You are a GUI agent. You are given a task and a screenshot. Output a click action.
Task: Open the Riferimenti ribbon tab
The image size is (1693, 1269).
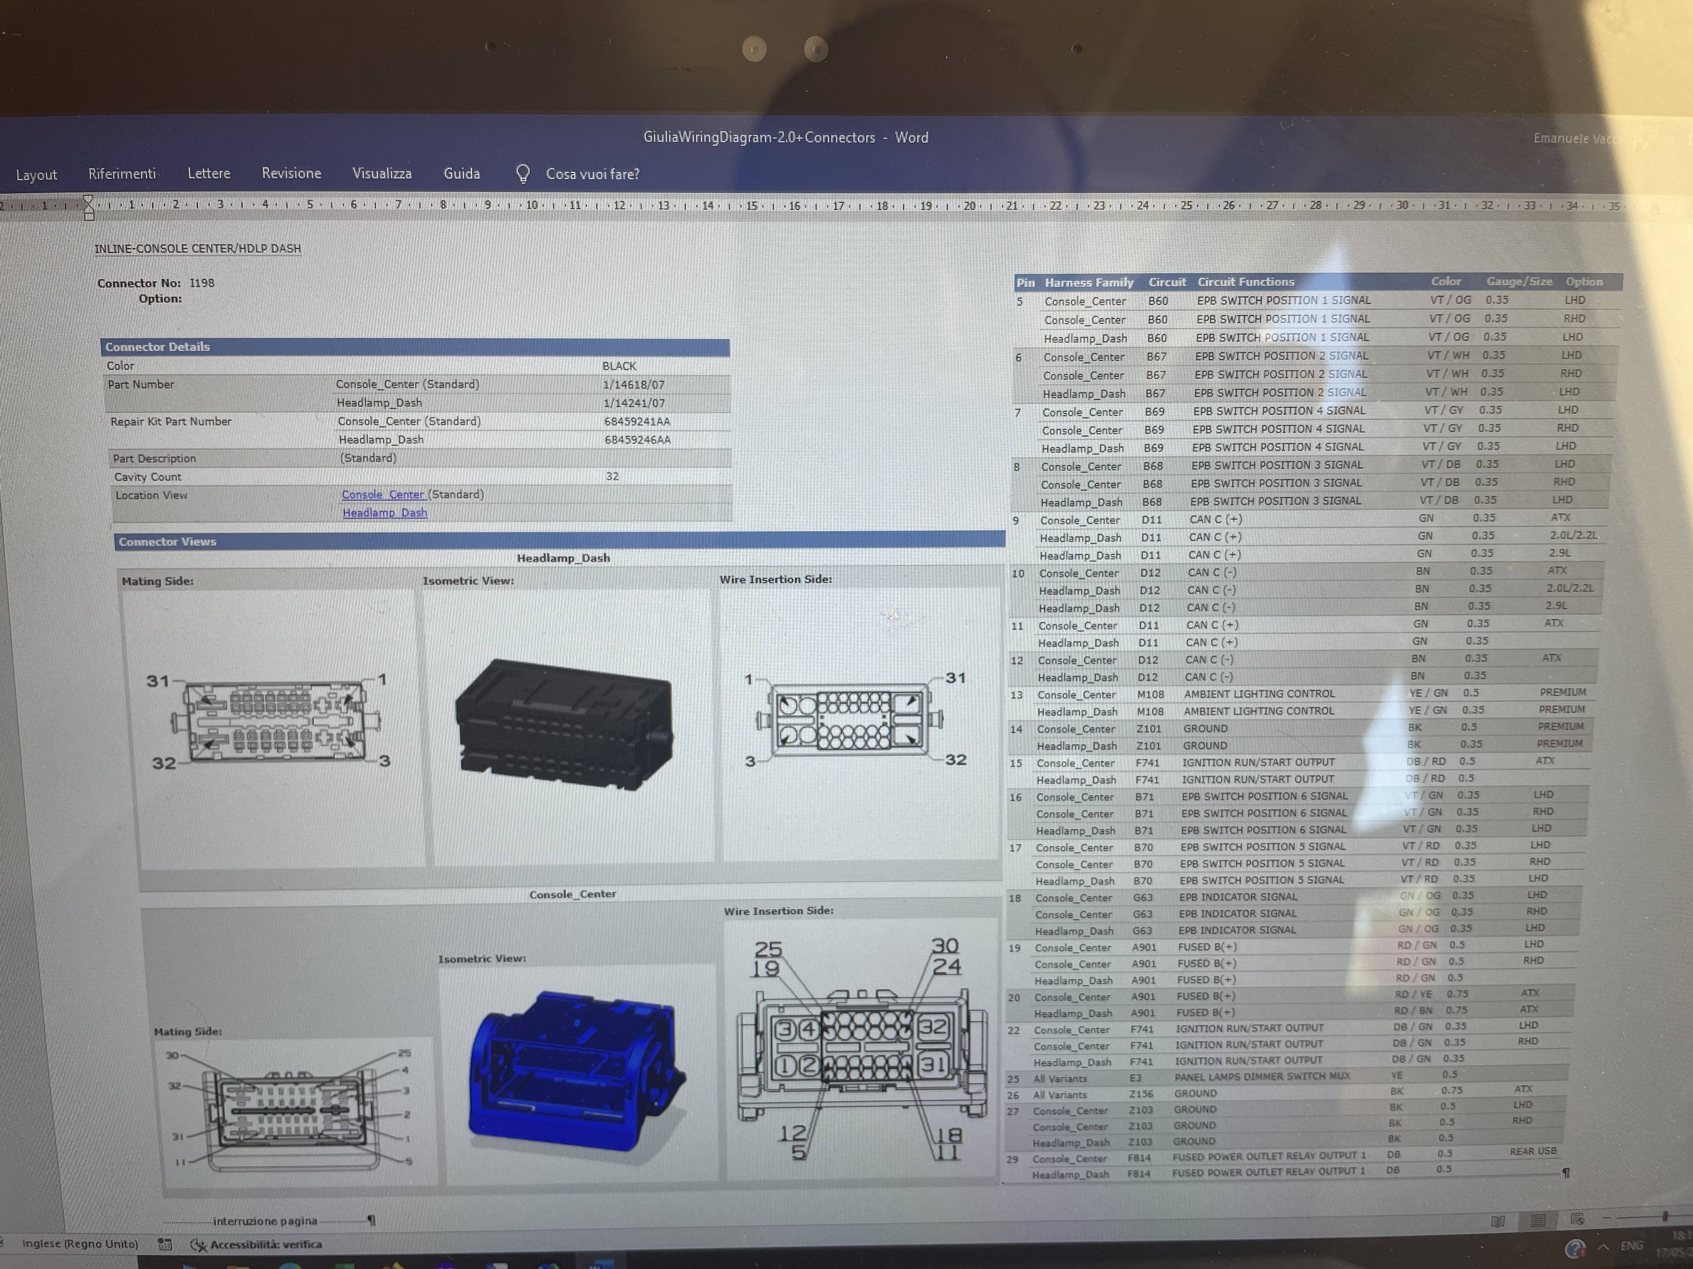[x=122, y=174]
